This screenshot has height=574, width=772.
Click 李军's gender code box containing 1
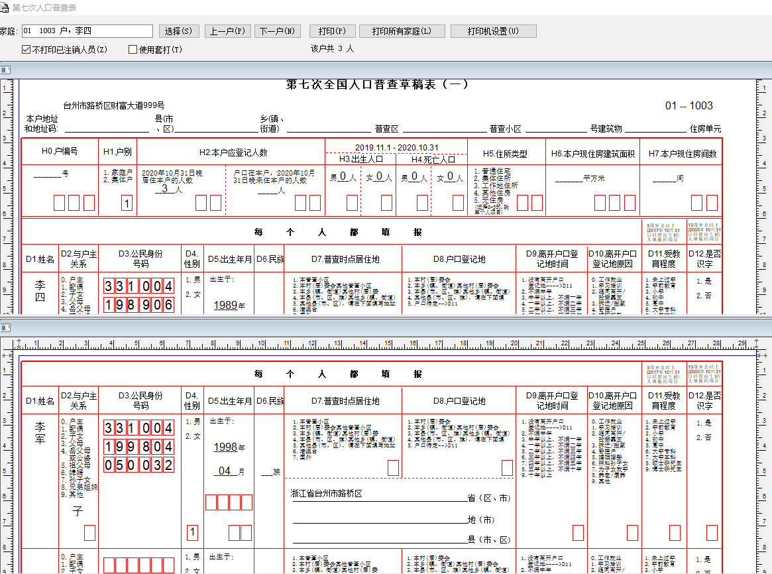[x=192, y=532]
